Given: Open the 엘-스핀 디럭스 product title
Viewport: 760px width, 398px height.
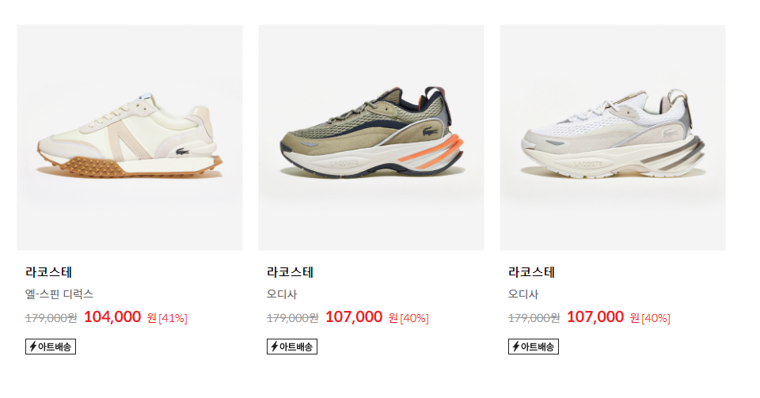Looking at the screenshot, I should [x=59, y=294].
